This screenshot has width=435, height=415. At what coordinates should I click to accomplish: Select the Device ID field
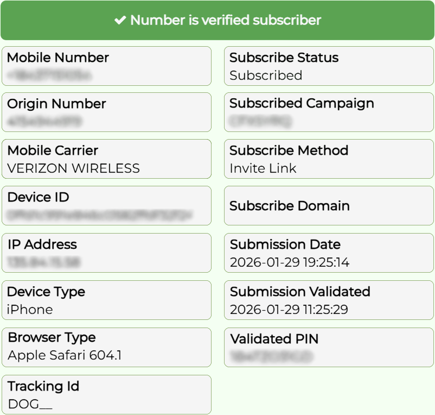tap(106, 206)
